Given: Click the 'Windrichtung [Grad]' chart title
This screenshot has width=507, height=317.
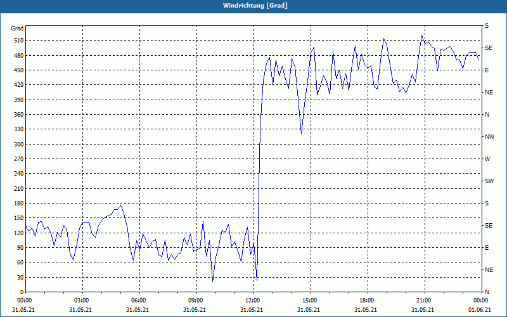Looking at the screenshot, I should (255, 6).
